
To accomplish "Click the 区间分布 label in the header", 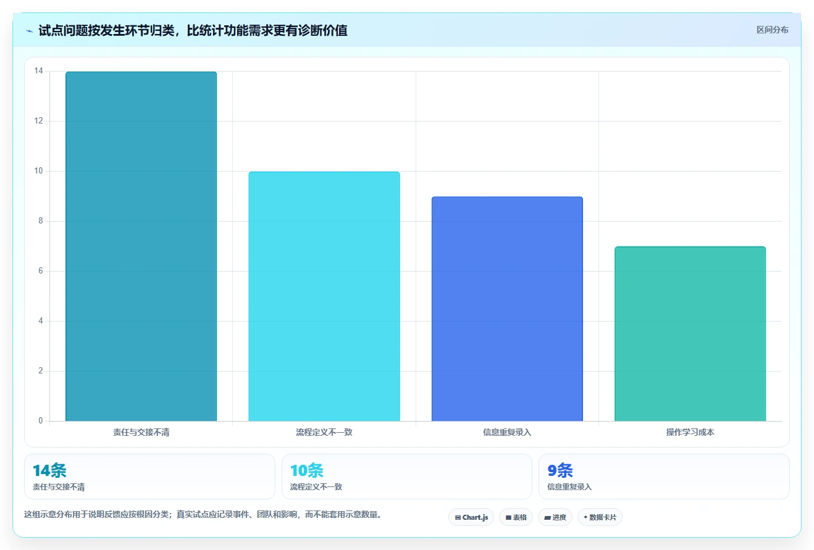I will point(772,30).
